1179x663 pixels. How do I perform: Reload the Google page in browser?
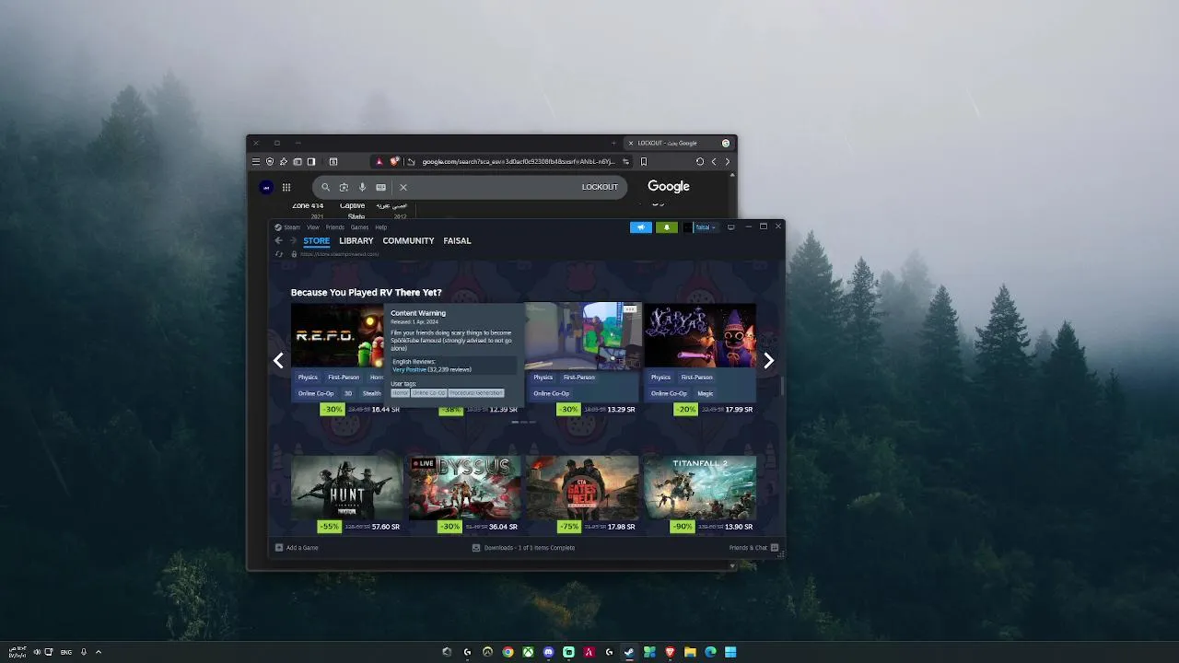700,161
